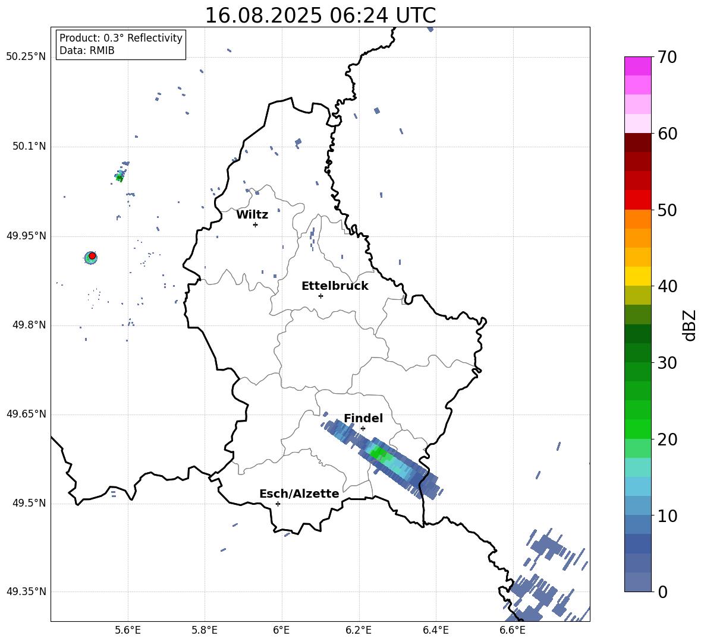704x642 pixels.
Task: Click the 49.35°N latitude label
Action: click(26, 592)
